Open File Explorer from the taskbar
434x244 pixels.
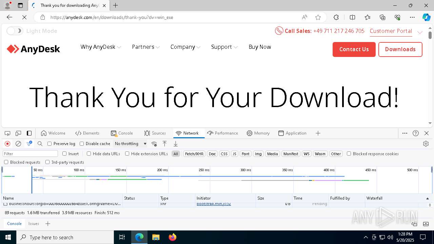[156, 237]
